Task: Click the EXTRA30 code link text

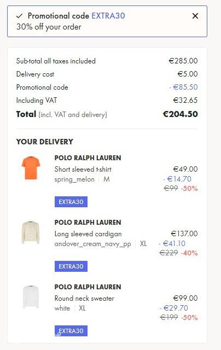Action: (108, 16)
